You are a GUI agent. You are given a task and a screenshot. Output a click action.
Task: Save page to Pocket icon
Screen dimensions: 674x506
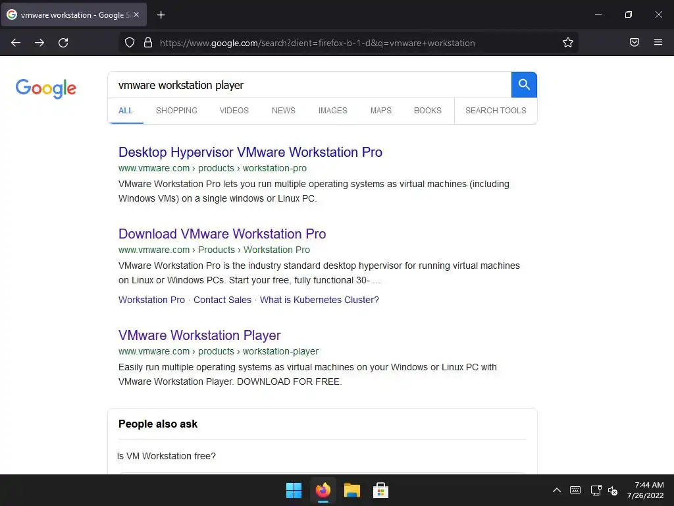pyautogui.click(x=635, y=42)
